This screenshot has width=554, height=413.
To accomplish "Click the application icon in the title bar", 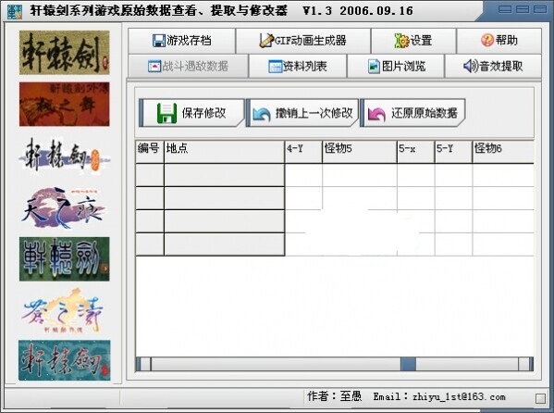I will [15, 11].
